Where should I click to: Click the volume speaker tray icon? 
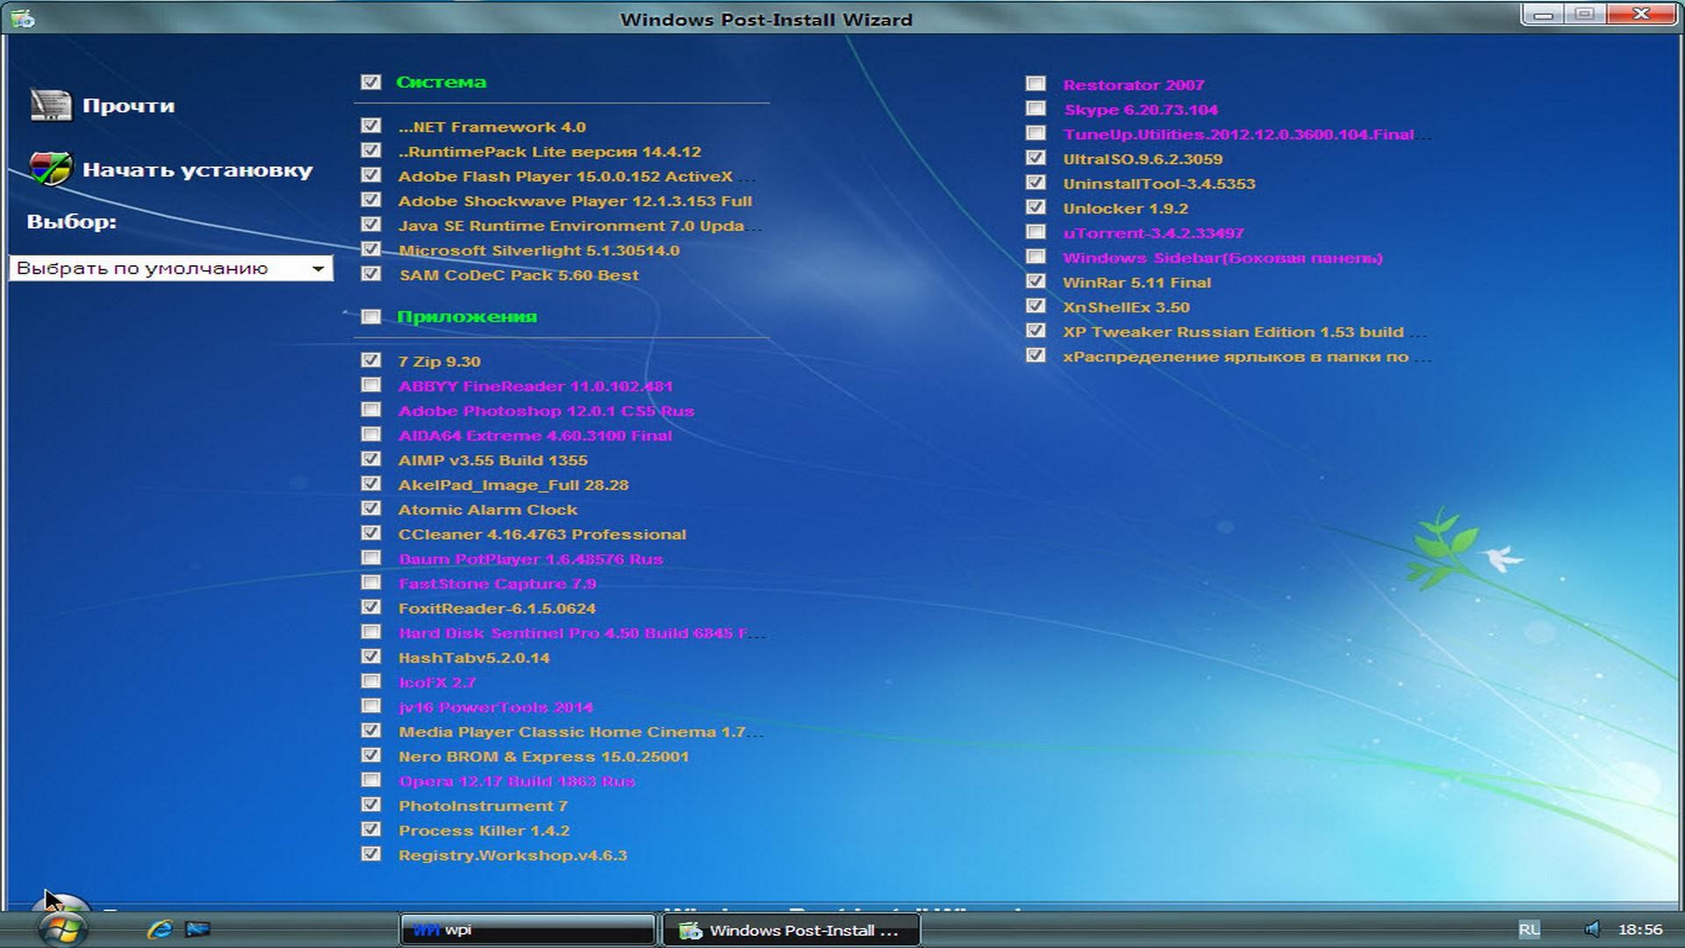pyautogui.click(x=1591, y=929)
